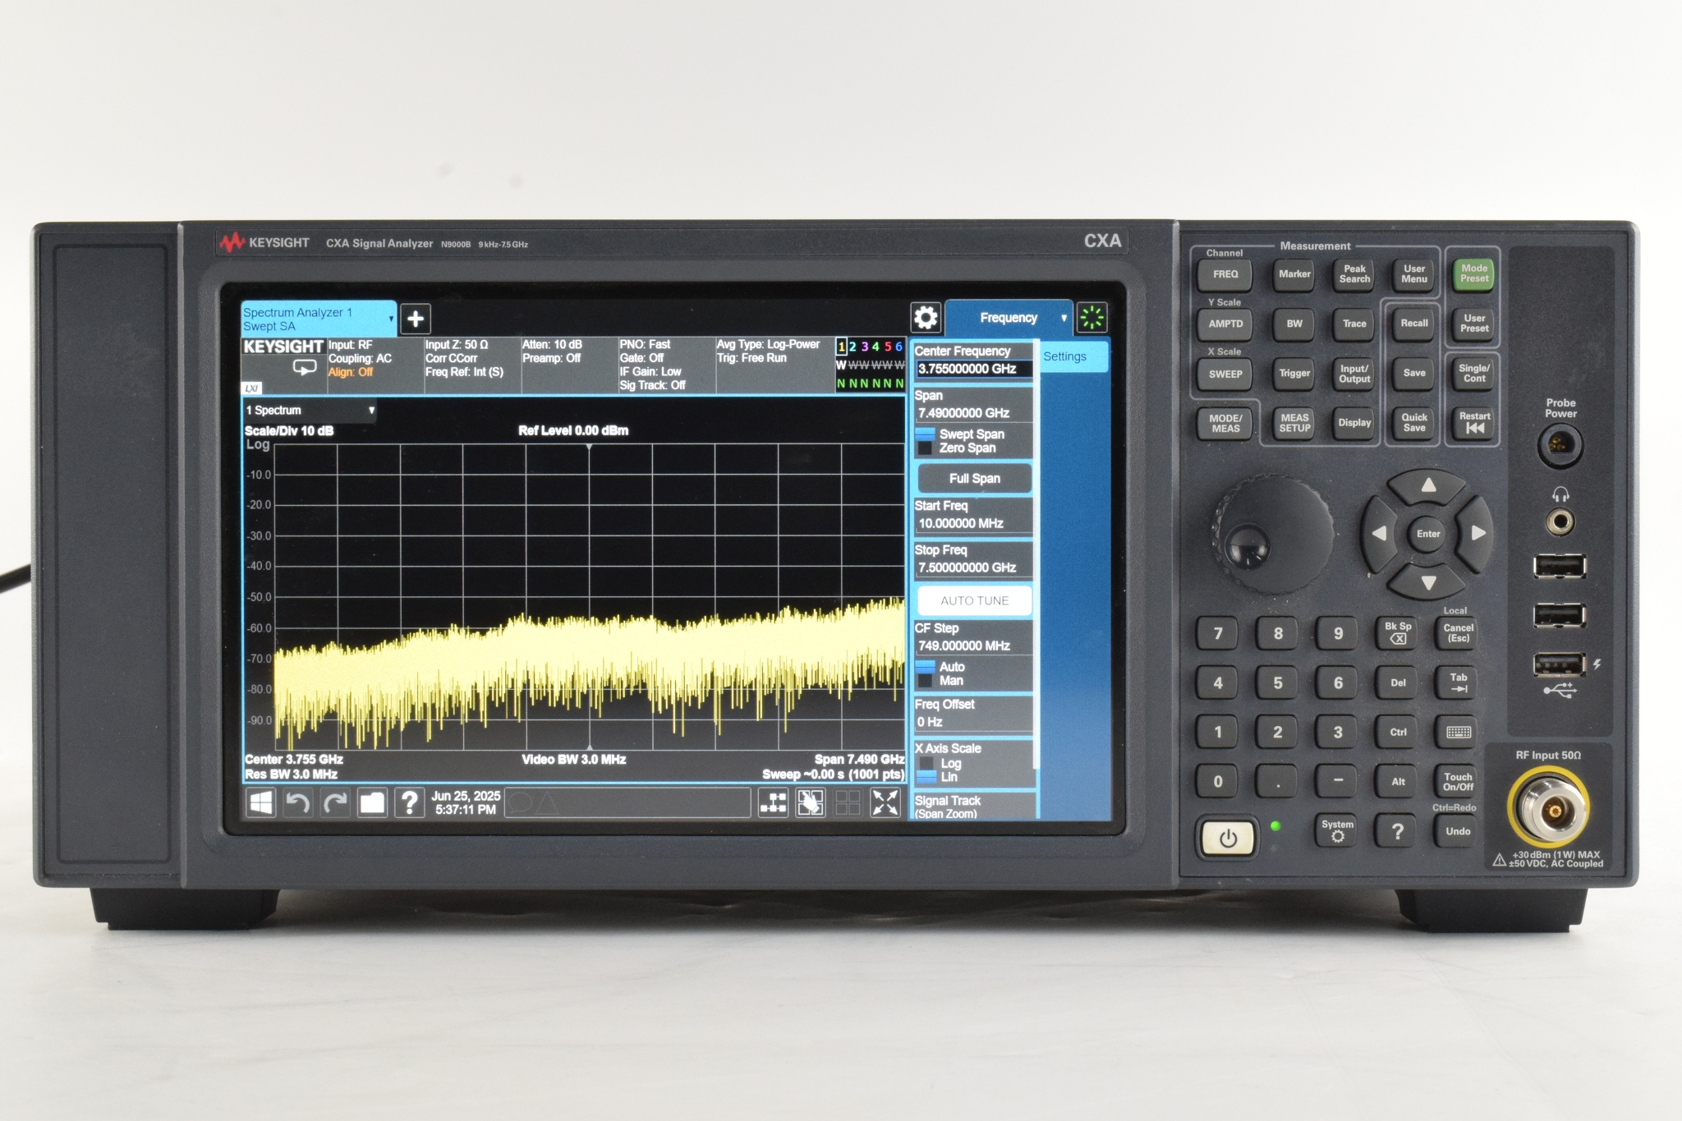Open the block diagram layout icon
The height and width of the screenshot is (1121, 1682).
point(773,802)
